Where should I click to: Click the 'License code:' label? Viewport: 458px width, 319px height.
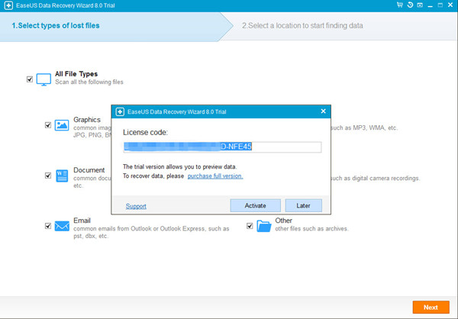point(146,132)
